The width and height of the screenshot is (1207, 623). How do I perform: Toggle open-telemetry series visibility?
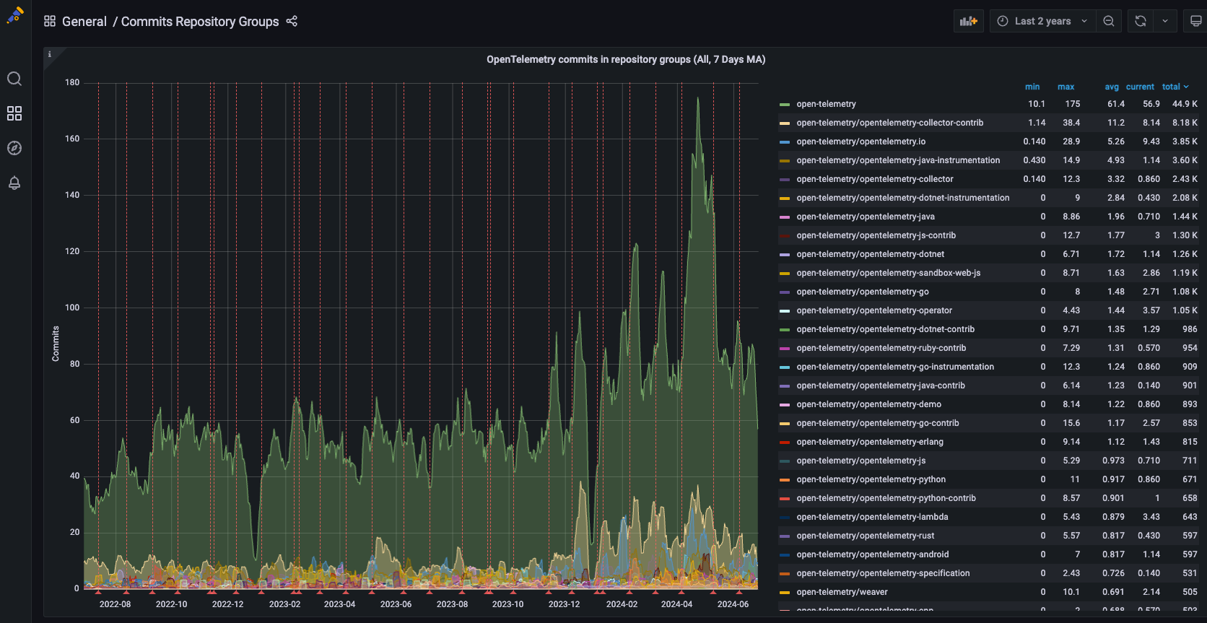[x=826, y=104]
